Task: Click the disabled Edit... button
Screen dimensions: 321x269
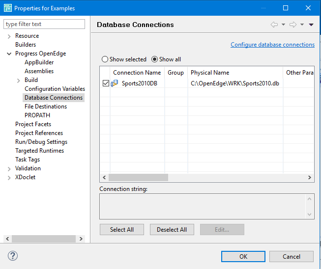Action: (x=222, y=230)
